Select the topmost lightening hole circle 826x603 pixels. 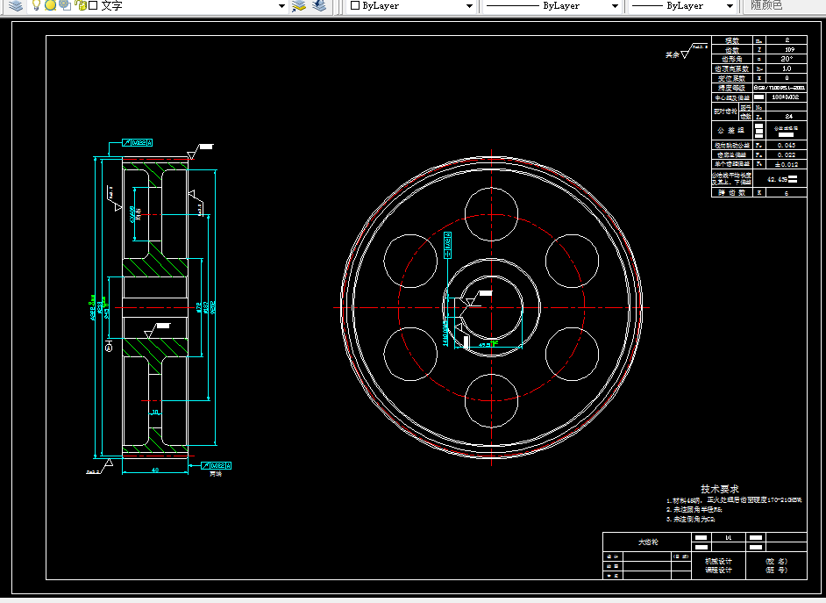[491, 214]
